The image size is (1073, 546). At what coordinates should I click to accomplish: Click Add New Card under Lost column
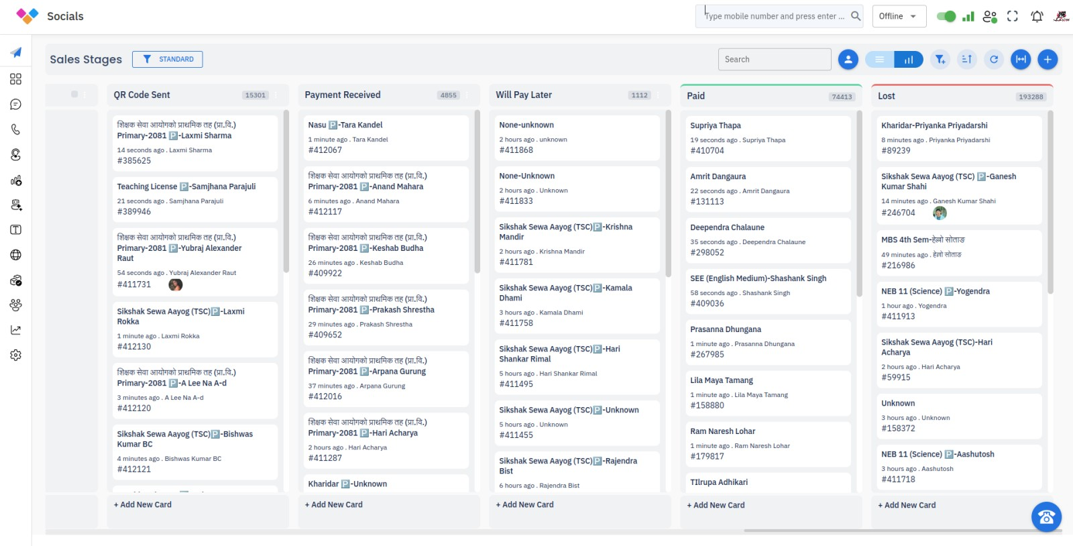pos(907,505)
